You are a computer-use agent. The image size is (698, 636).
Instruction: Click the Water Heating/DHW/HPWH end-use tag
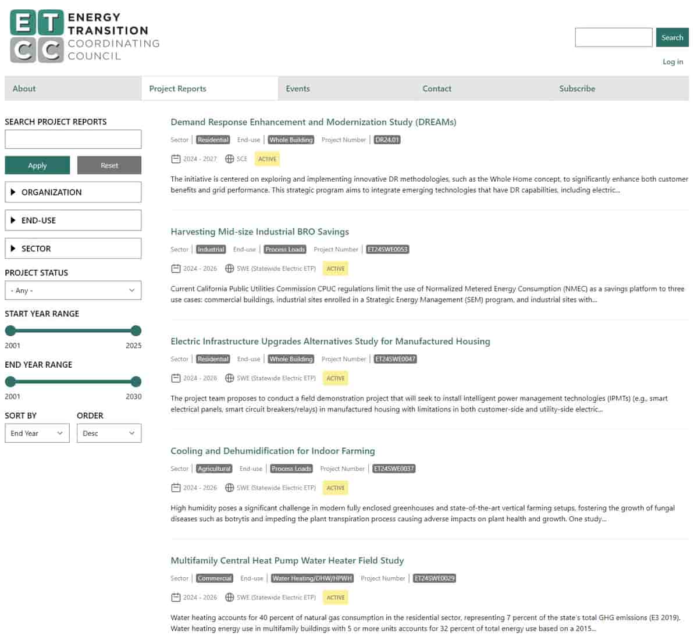point(312,578)
